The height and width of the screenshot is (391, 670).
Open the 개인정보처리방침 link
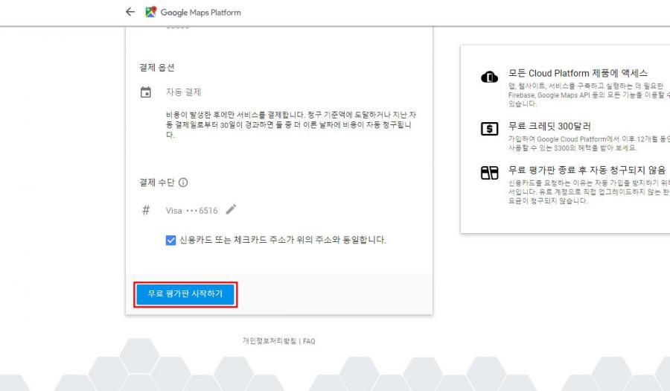click(269, 341)
